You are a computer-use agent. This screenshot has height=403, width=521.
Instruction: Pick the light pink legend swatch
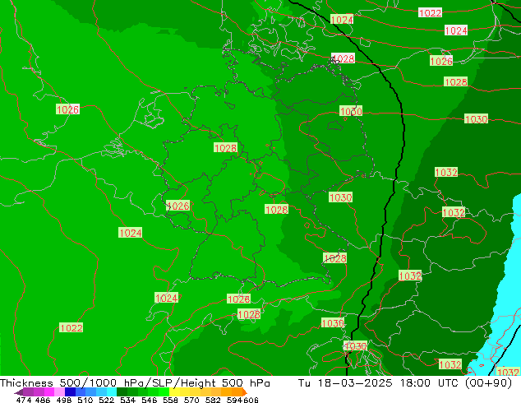pos(59,392)
